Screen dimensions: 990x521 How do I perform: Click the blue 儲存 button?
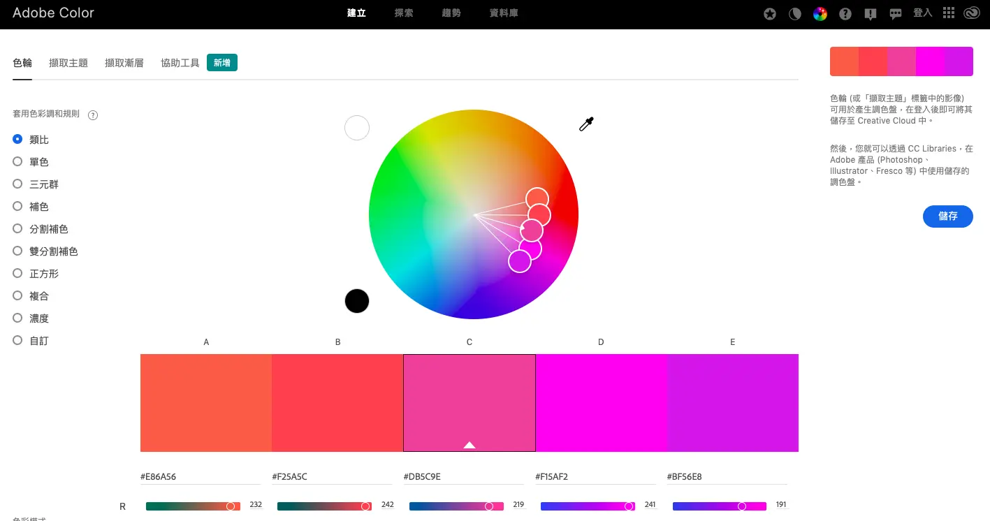pyautogui.click(x=948, y=217)
